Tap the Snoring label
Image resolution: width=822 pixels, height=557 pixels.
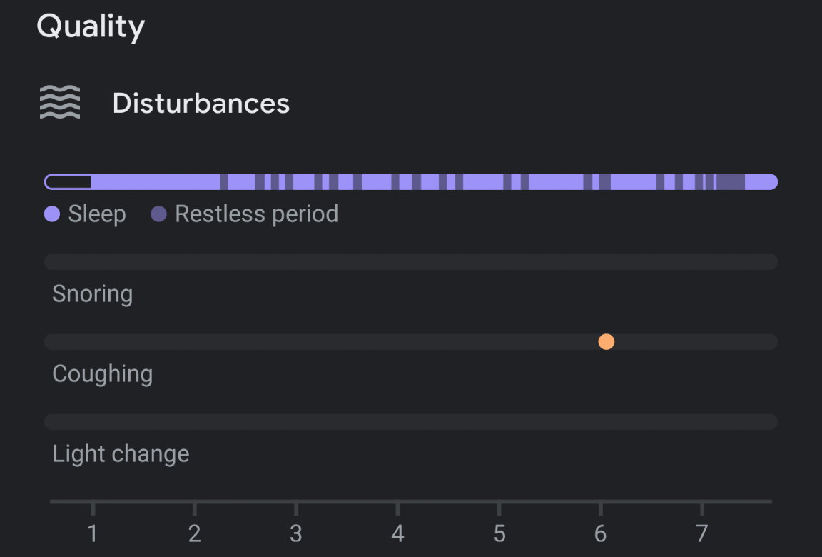92,294
